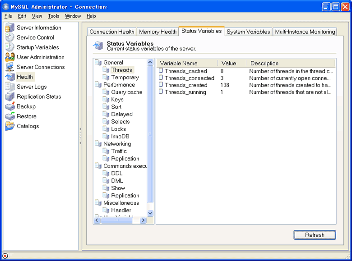Open the Memory Health tab
352x261 pixels.
[157, 32]
